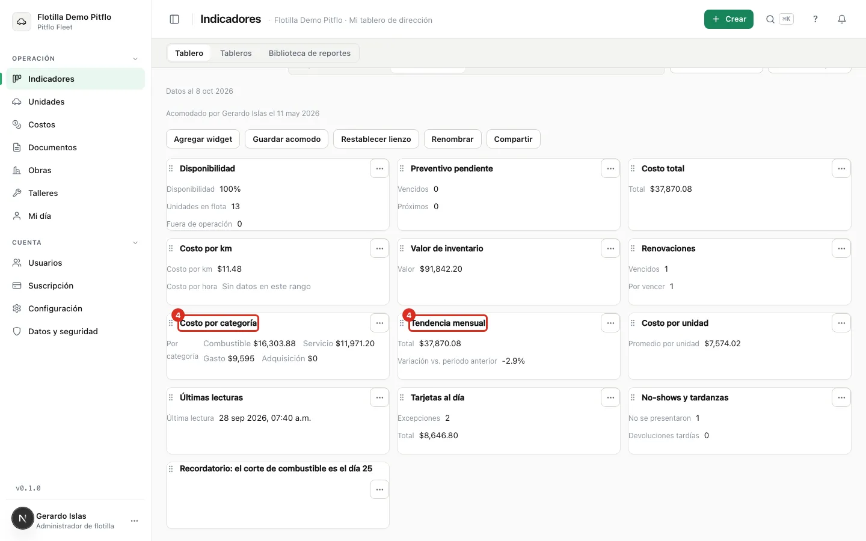Open notifications bell icon
Viewport: 866px width, 541px height.
pos(842,19)
